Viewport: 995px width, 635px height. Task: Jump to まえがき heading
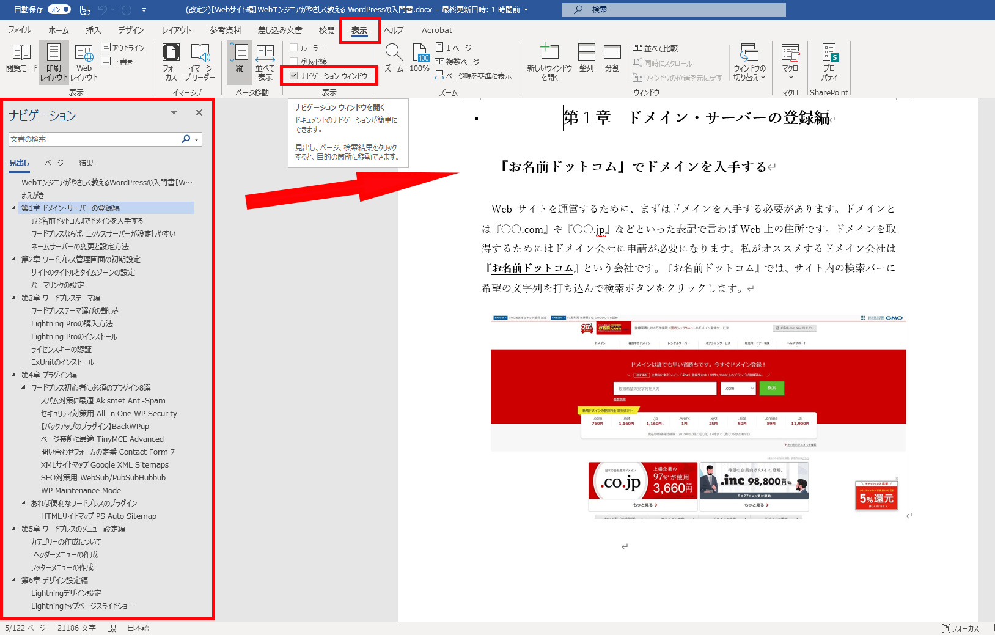pyautogui.click(x=32, y=195)
